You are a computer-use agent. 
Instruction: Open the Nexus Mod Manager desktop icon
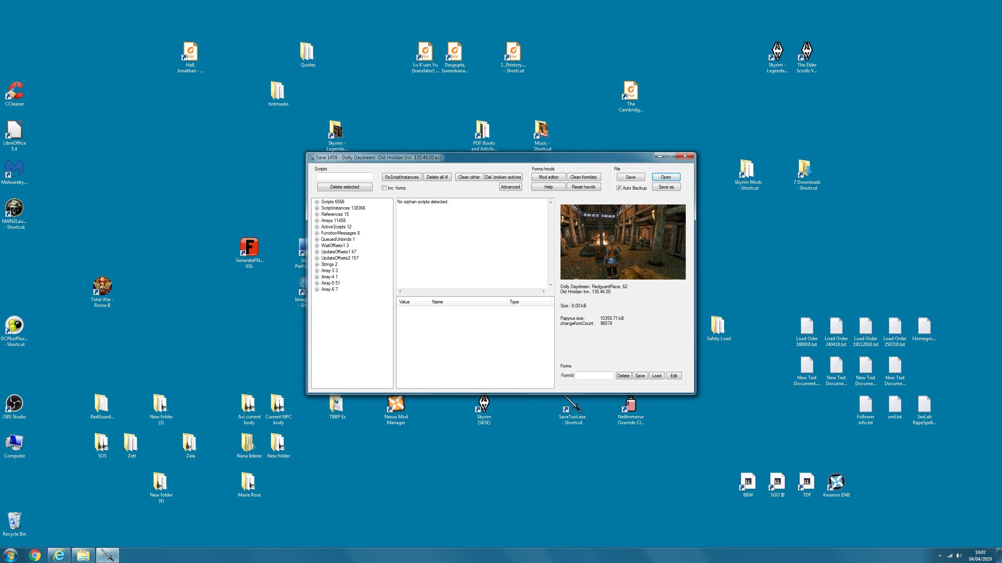[x=396, y=410]
